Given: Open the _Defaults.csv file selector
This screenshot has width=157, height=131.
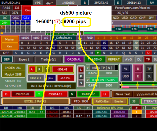Looking at the screenshot, I should click(64, 38).
